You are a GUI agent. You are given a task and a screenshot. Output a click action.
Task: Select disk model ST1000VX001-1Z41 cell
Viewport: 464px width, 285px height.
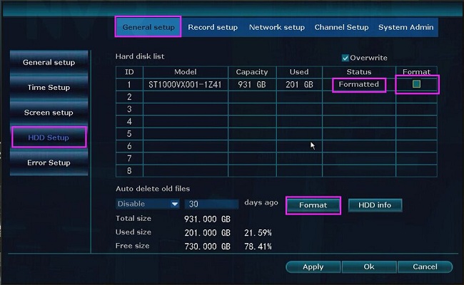[x=186, y=85]
